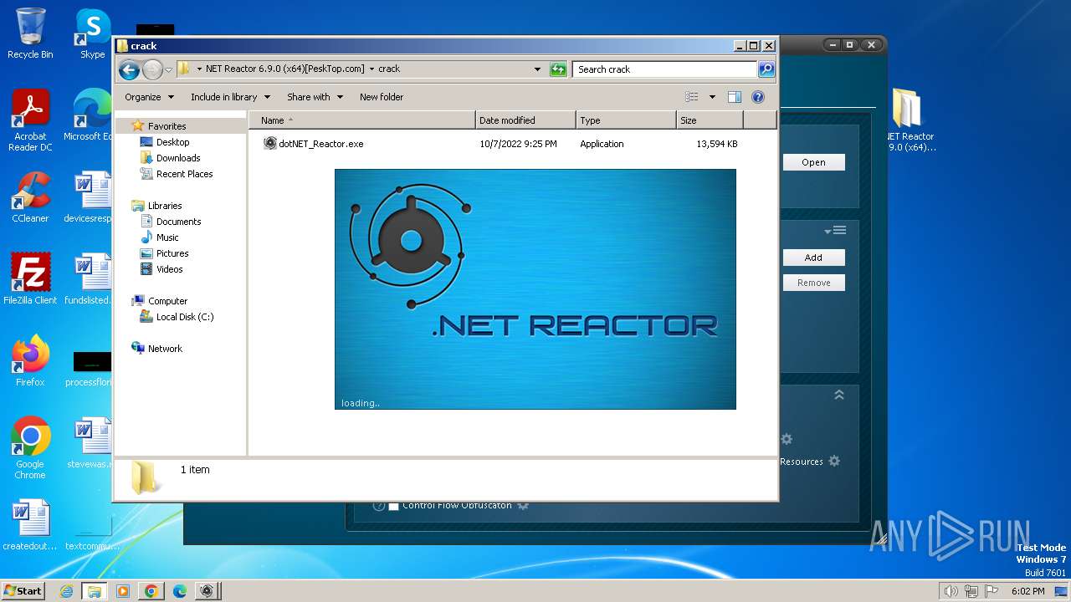Click New folder button
The image size is (1071, 602).
tap(382, 97)
